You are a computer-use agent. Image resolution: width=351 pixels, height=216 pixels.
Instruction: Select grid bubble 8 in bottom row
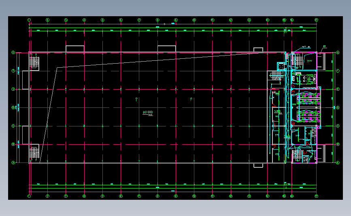[157, 196]
